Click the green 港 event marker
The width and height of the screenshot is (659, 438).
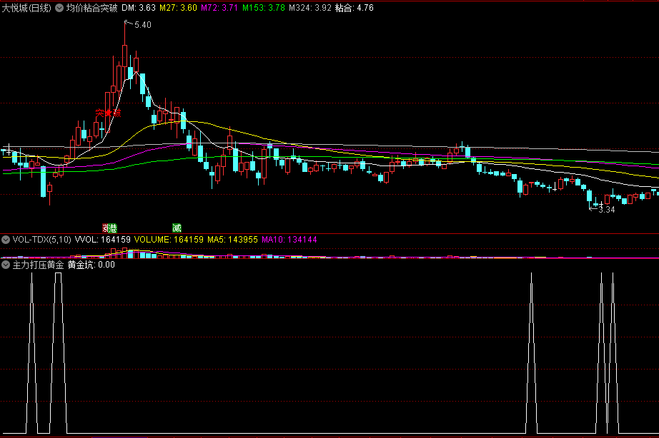click(x=113, y=228)
